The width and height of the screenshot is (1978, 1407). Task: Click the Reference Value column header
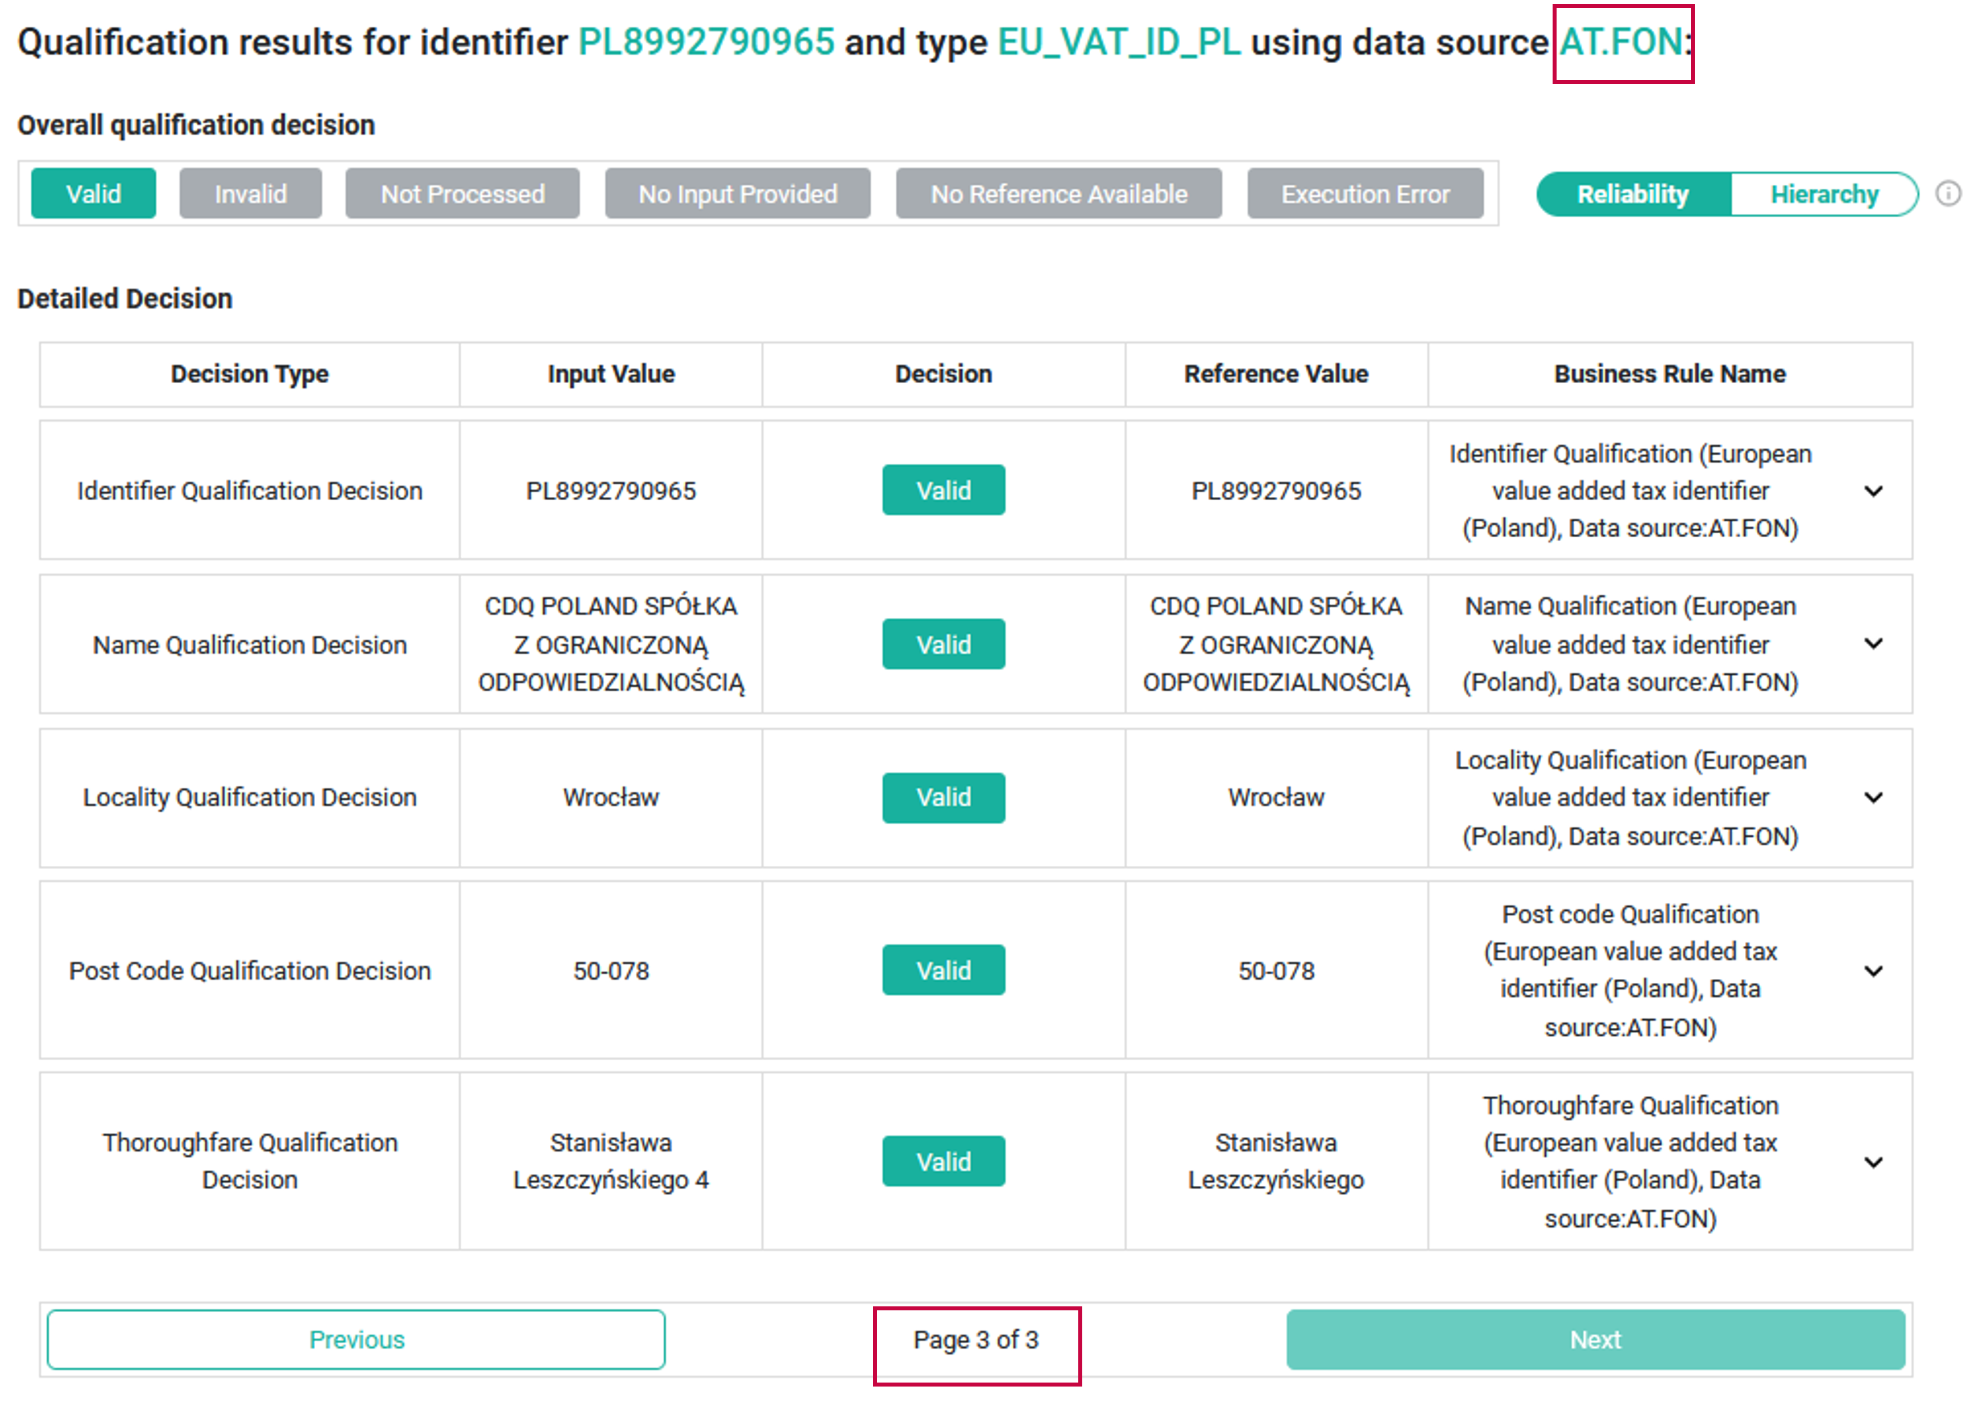pyautogui.click(x=1276, y=374)
